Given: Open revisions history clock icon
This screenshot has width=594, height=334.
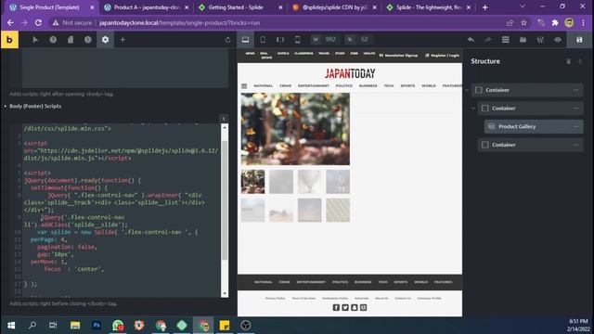Looking at the screenshot, I should [88, 40].
